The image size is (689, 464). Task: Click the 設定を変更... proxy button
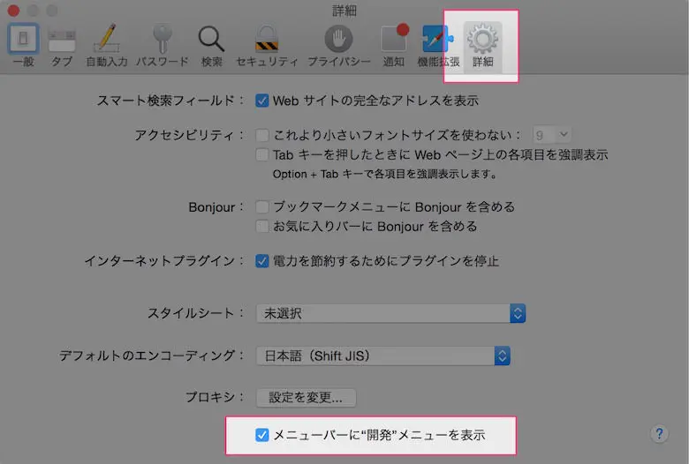[x=306, y=398]
